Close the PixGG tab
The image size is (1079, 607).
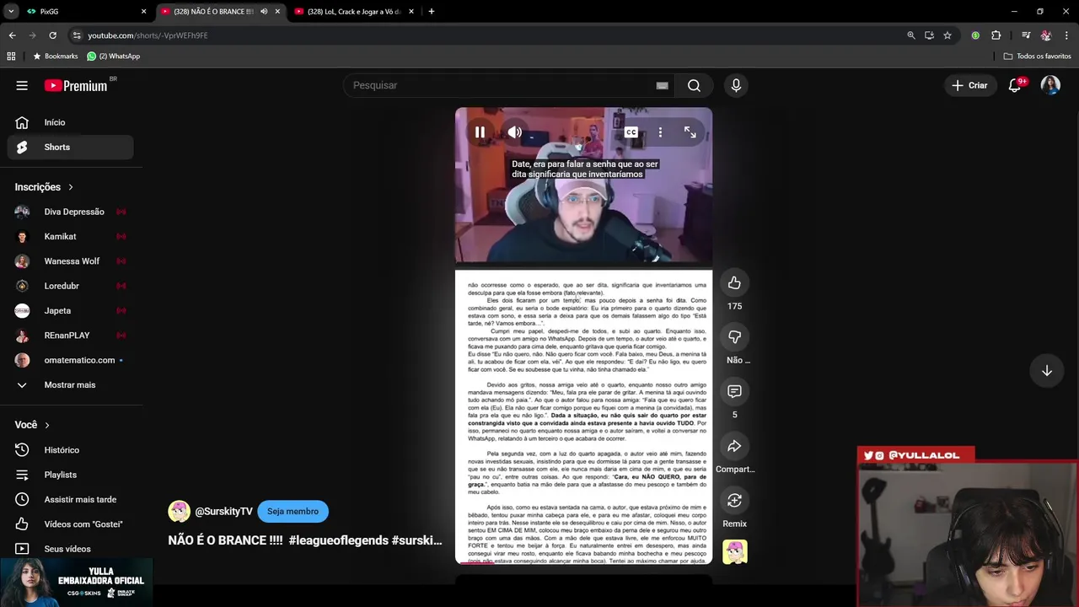tap(143, 12)
